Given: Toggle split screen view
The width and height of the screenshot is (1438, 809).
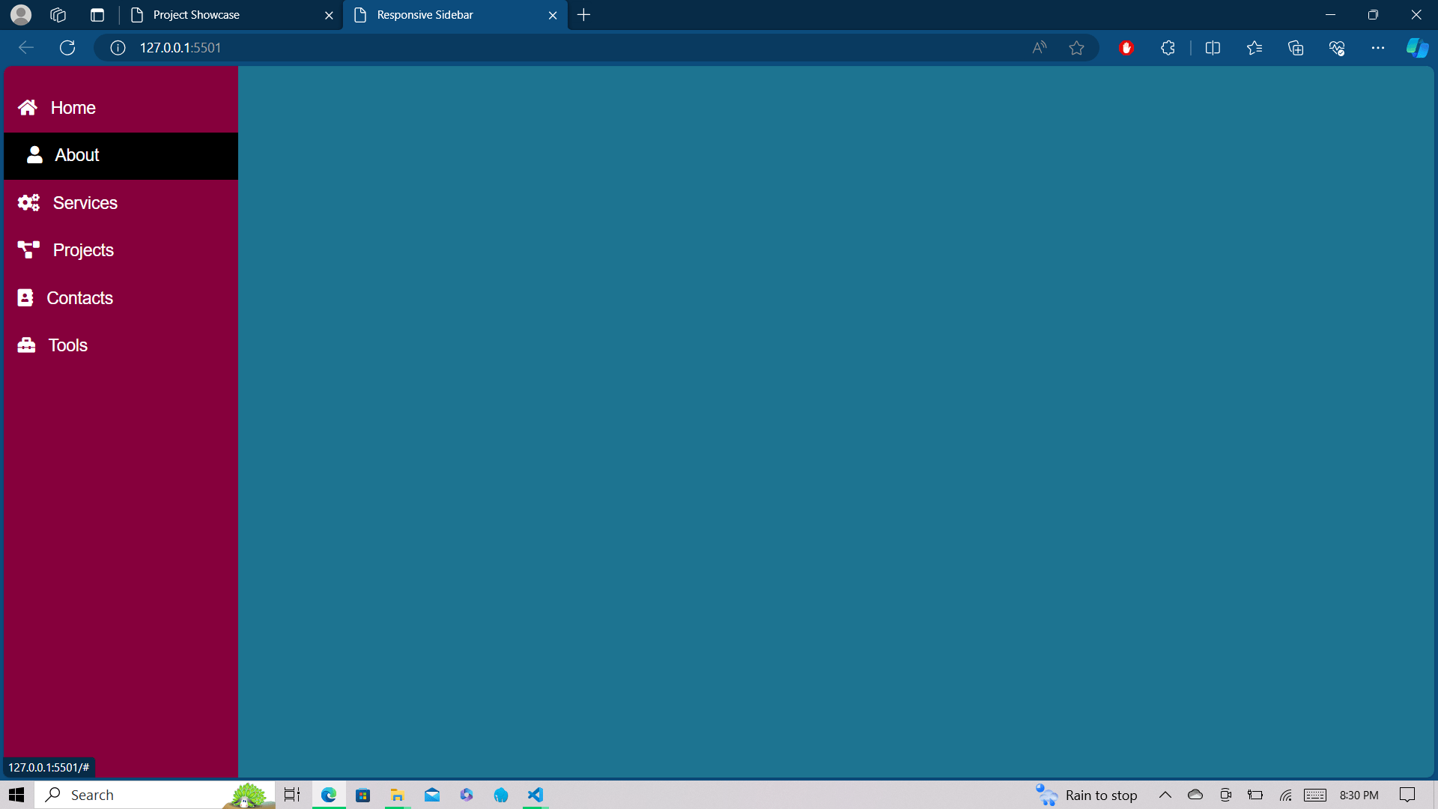Looking at the screenshot, I should tap(1213, 48).
